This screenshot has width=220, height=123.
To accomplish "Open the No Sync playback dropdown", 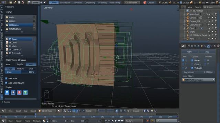I will click(134, 121).
